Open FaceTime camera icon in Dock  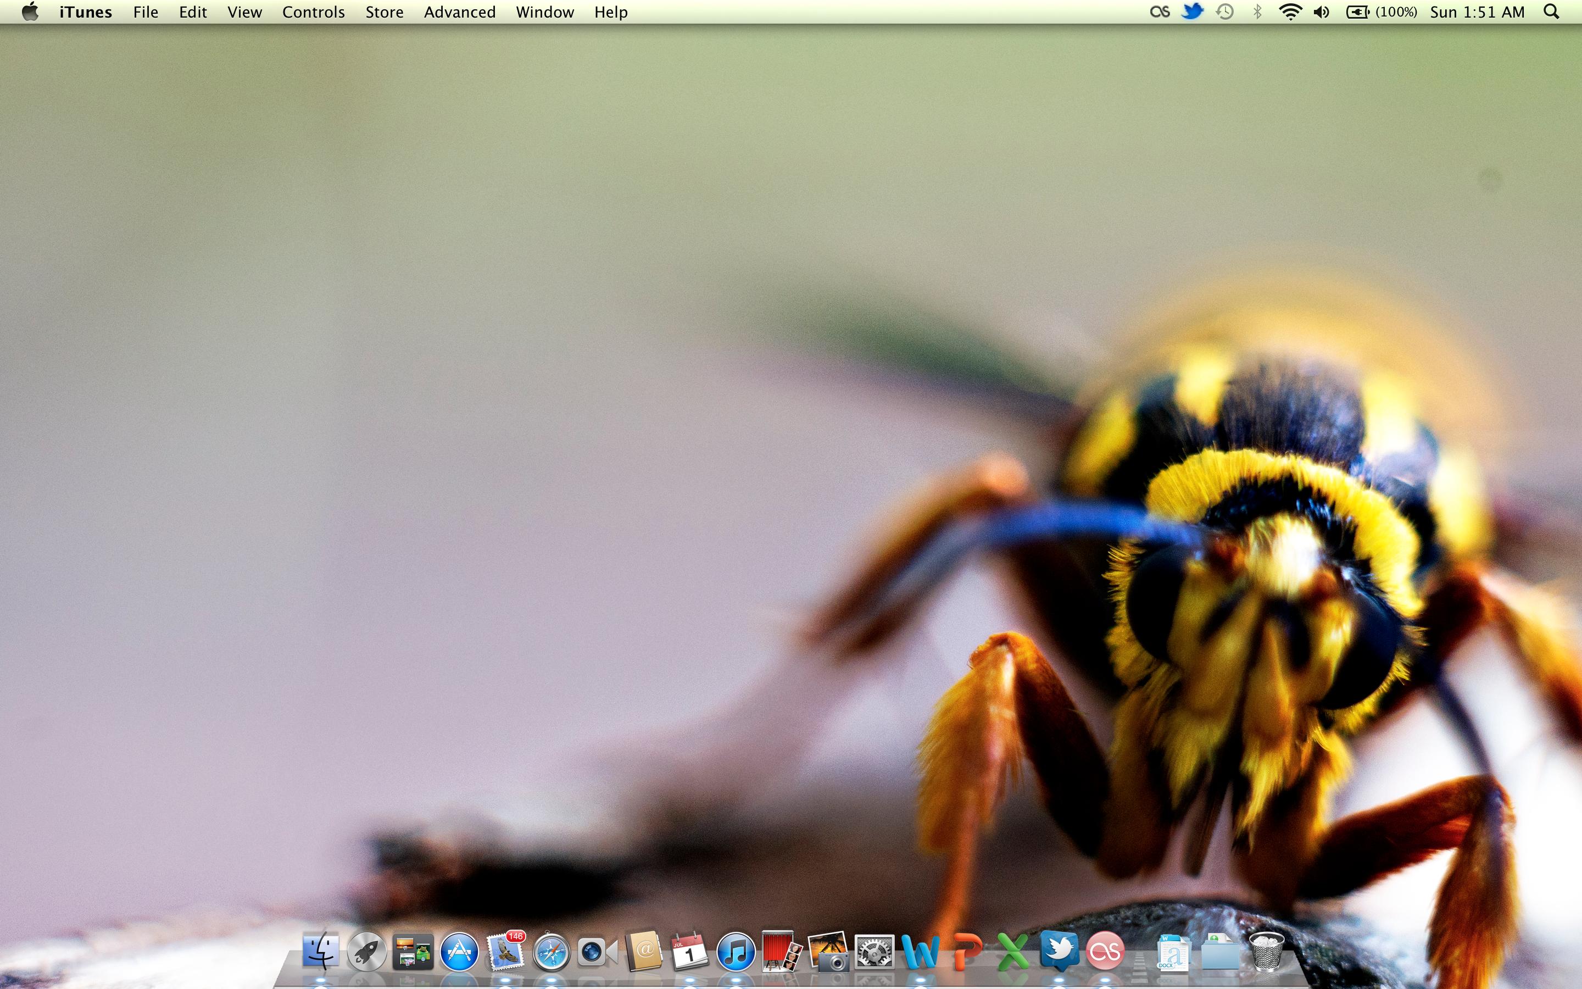[x=598, y=952]
